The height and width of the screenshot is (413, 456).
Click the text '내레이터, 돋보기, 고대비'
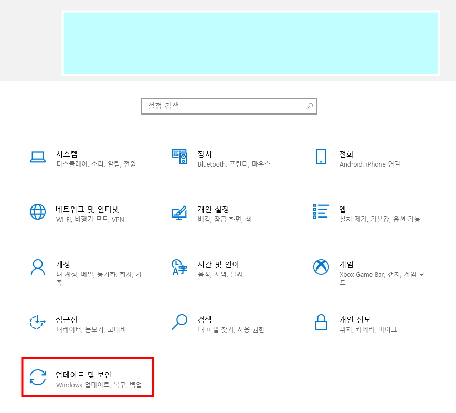[91, 329]
